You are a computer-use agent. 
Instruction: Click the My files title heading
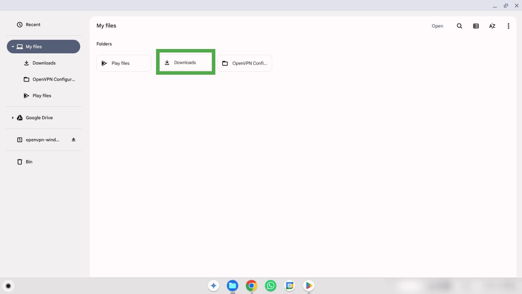coord(106,26)
